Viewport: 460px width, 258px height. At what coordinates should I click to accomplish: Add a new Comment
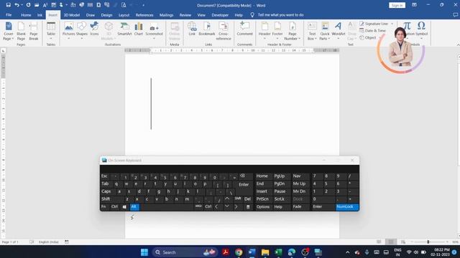(244, 29)
